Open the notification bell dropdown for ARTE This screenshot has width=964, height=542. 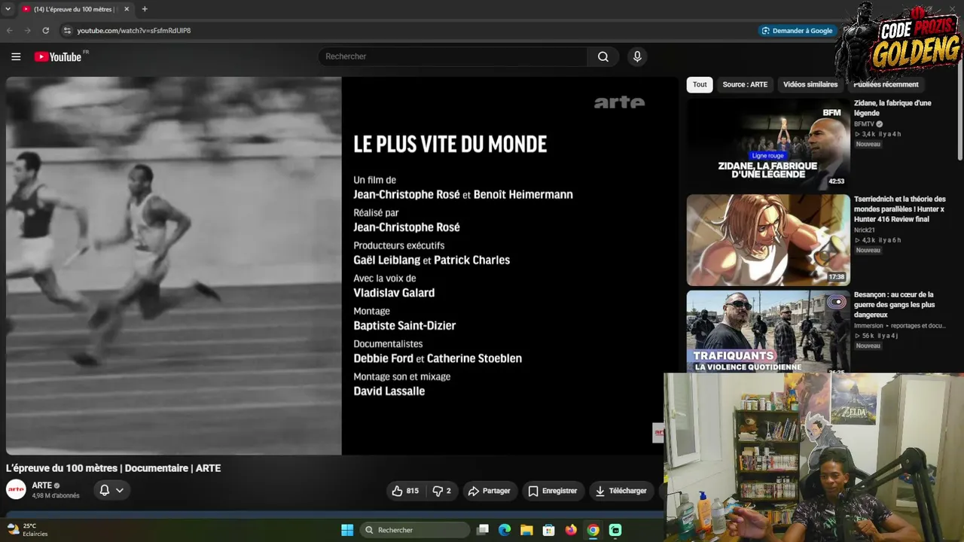coord(111,490)
